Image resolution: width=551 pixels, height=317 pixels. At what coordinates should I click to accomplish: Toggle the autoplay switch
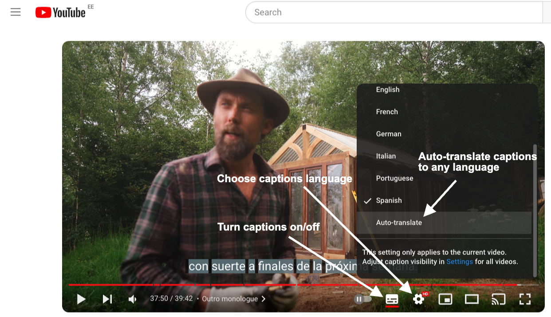click(x=363, y=299)
